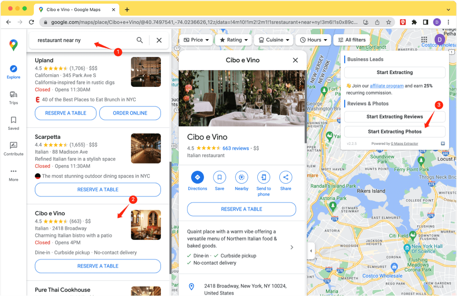Click the Save bookmark icon in place panel
The width and height of the screenshot is (457, 296).
point(219,177)
